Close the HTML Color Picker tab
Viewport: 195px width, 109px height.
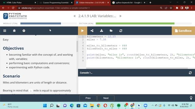point(35,2)
